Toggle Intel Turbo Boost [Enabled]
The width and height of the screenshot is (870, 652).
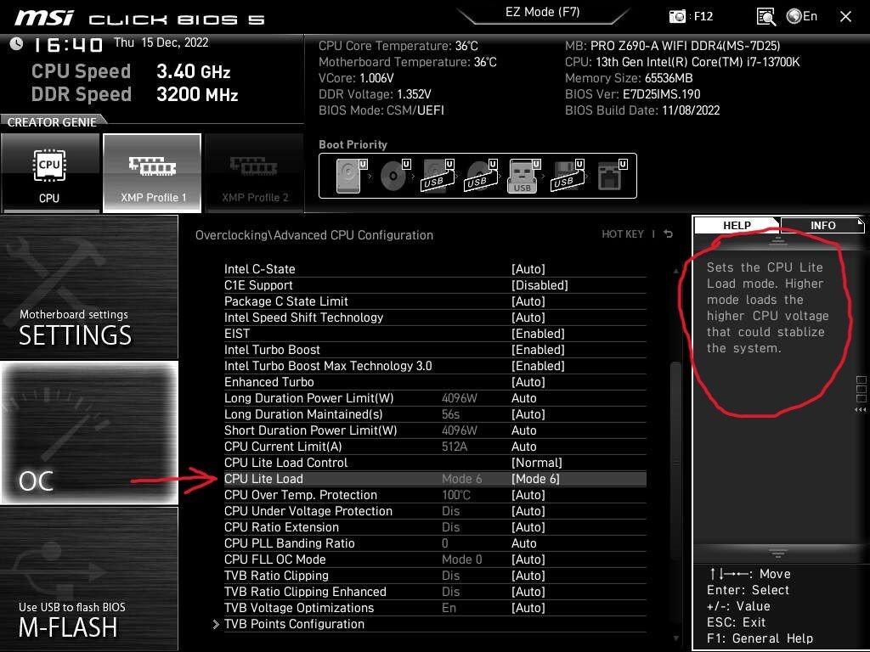[434, 350]
